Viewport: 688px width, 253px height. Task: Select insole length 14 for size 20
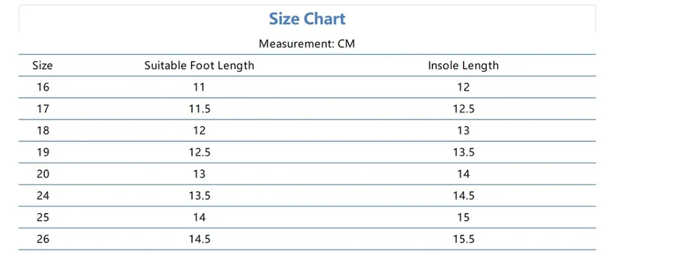[x=463, y=174]
